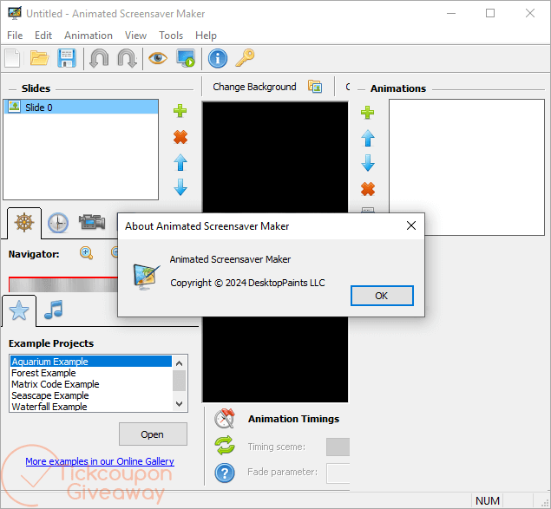Open the Help menu
This screenshot has height=509, width=551.
click(206, 36)
